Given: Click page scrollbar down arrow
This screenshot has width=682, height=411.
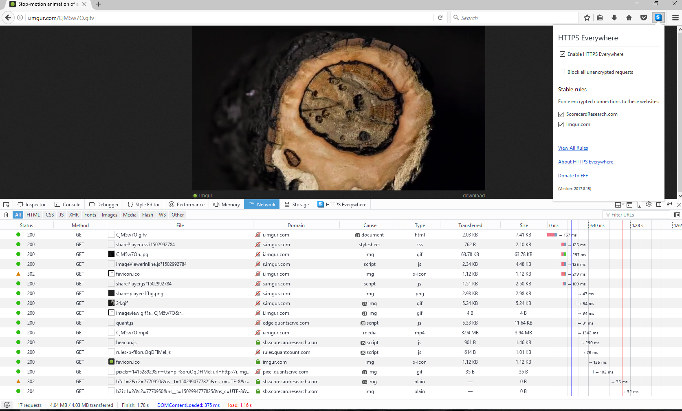Looking at the screenshot, I should 680,196.
